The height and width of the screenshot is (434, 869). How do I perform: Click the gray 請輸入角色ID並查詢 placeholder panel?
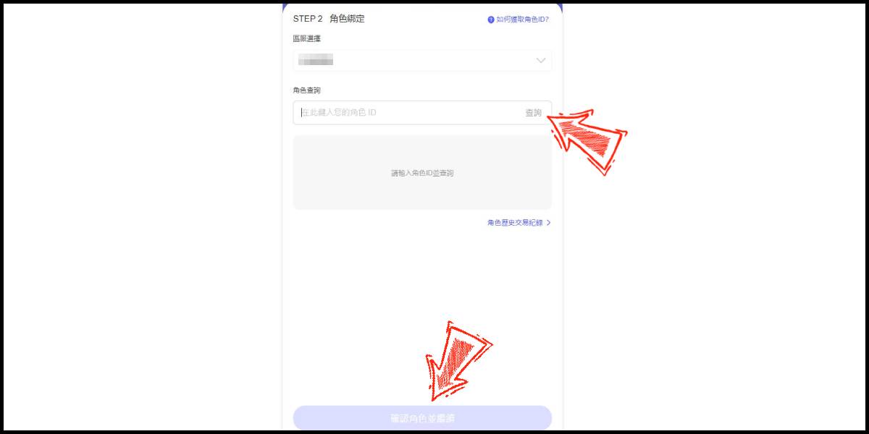(x=422, y=173)
